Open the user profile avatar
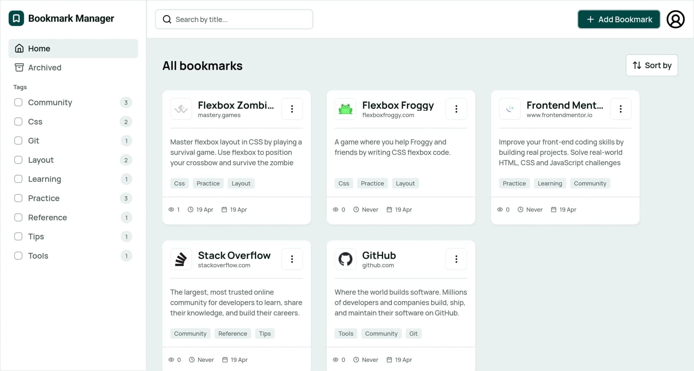The image size is (694, 371). point(675,19)
